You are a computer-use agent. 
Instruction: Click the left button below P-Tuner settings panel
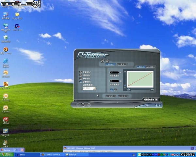tap(111, 96)
